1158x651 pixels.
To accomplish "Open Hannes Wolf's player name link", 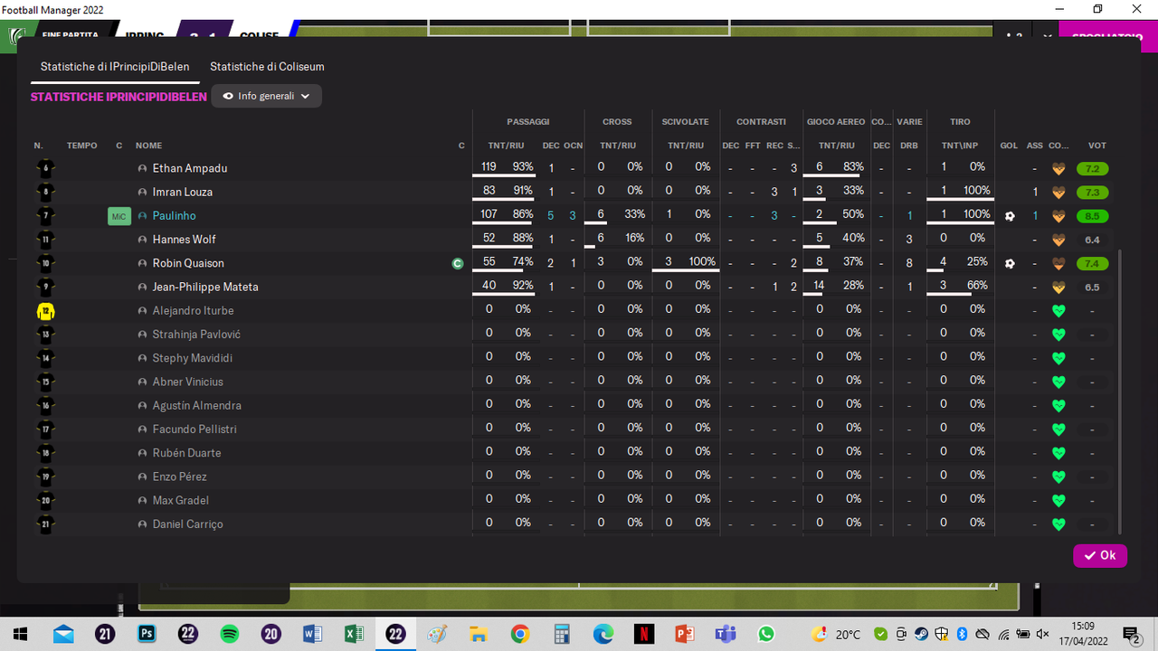I will pos(184,240).
